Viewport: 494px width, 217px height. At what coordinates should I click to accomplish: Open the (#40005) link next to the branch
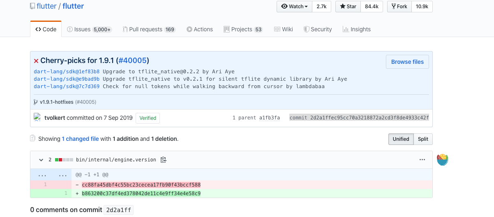click(85, 102)
